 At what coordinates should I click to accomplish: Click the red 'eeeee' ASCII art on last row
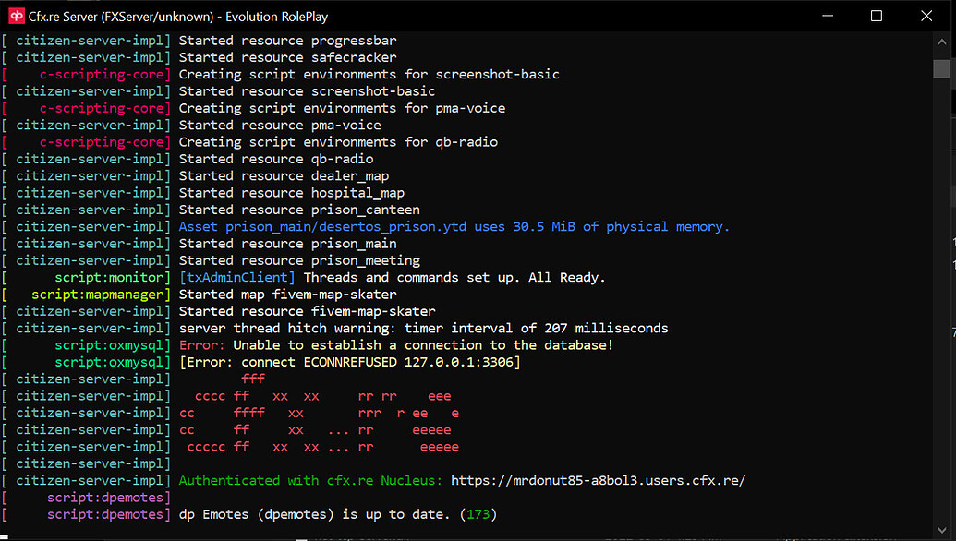440,447
